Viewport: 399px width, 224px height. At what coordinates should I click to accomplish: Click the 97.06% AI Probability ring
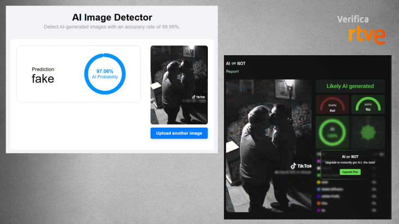[x=105, y=74]
